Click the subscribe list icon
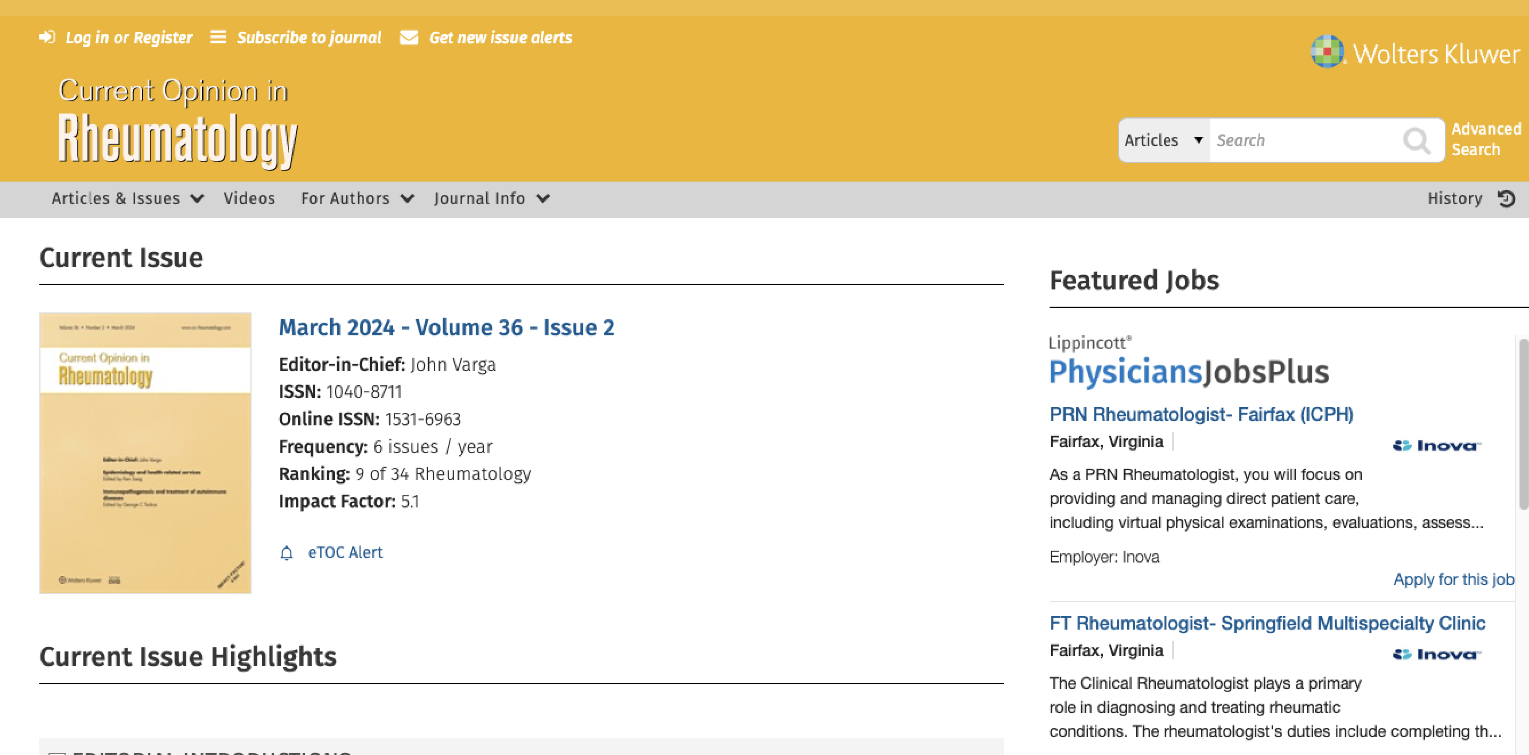1529x755 pixels. coord(218,37)
